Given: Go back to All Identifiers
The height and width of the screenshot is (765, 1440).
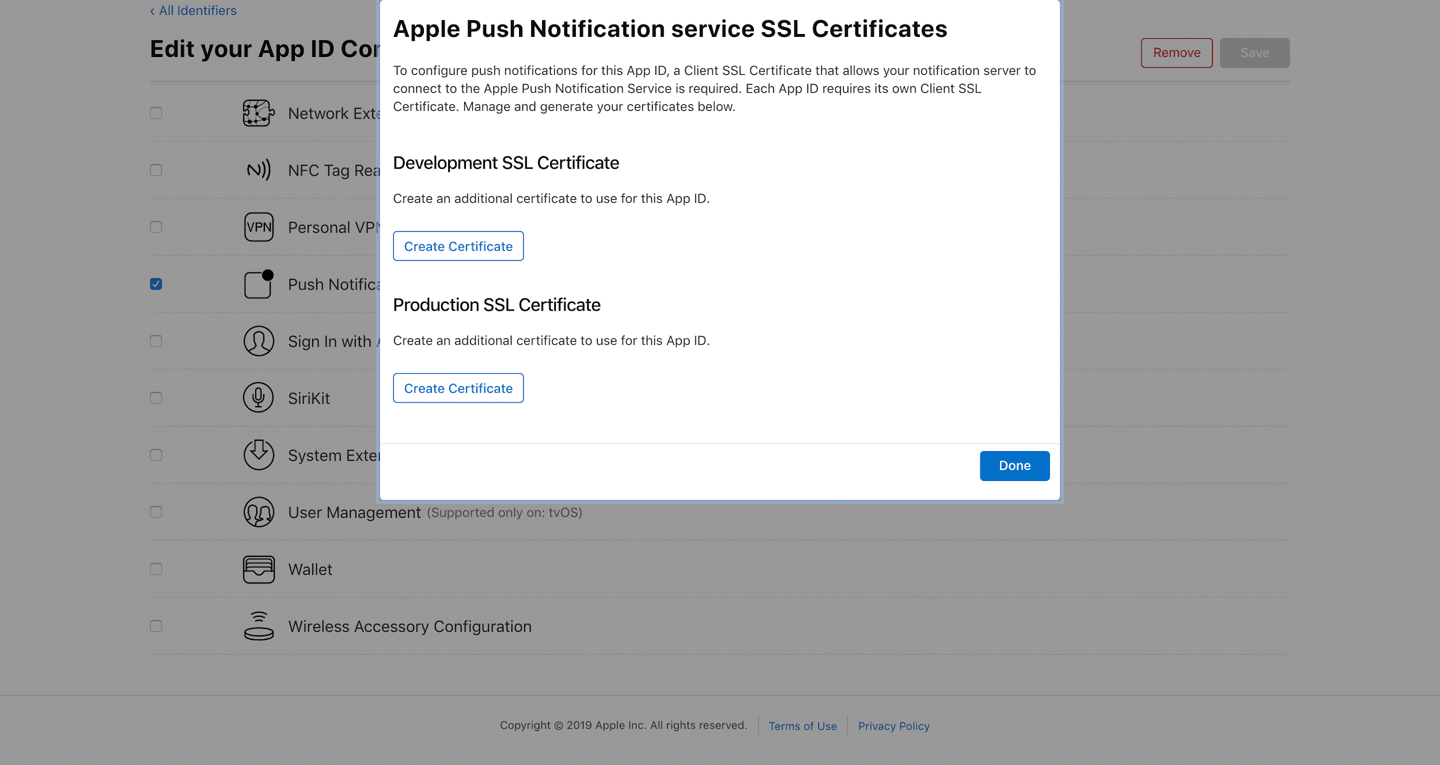Looking at the screenshot, I should pyautogui.click(x=192, y=10).
